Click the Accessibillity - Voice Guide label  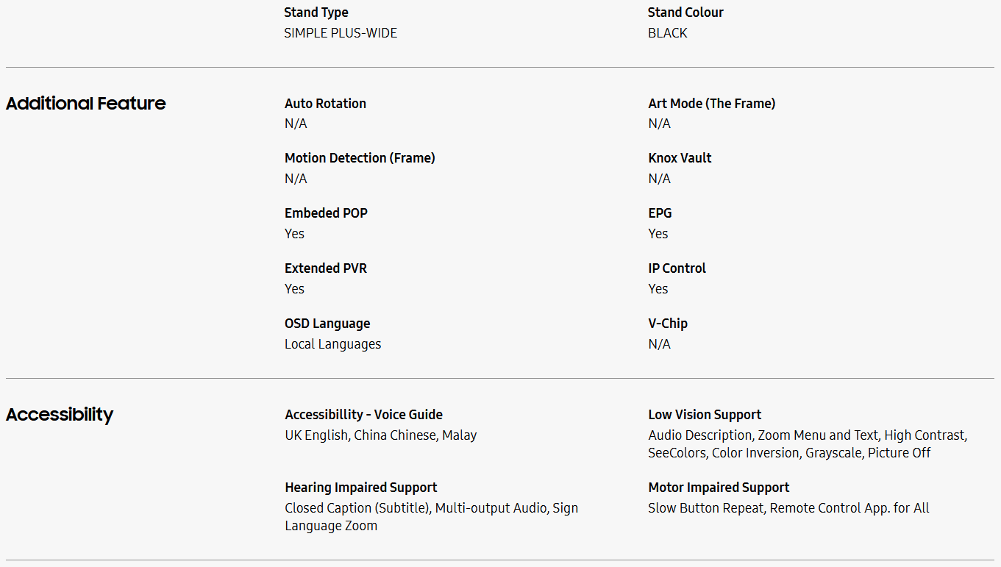click(364, 415)
